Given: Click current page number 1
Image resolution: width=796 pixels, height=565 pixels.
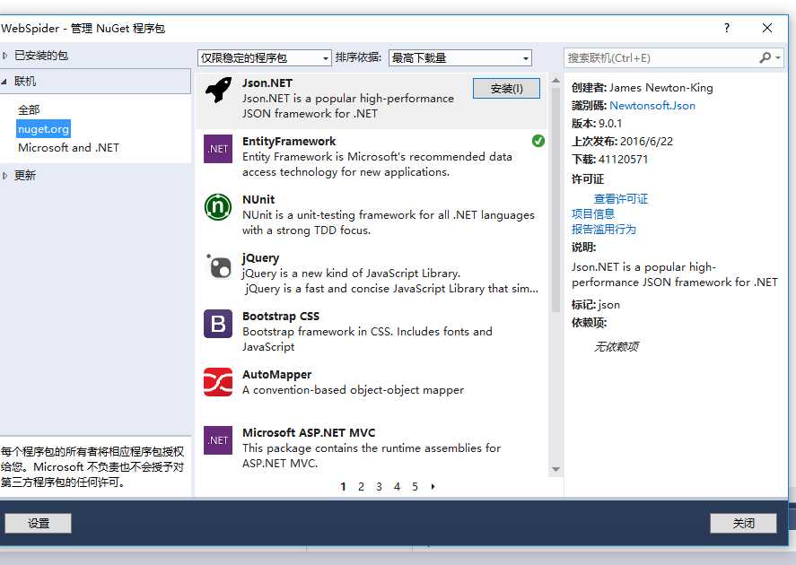Looking at the screenshot, I should 343,487.
